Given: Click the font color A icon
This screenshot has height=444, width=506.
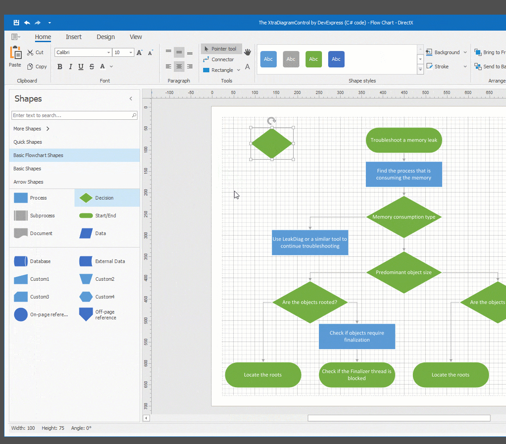Looking at the screenshot, I should (x=102, y=67).
